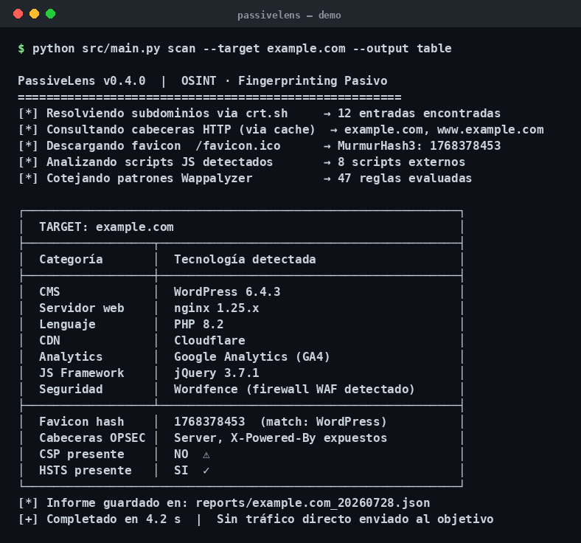Click 'Consultando cabeceras HTTP (via cache)' line
The height and width of the screenshot is (543, 581).
point(181,129)
